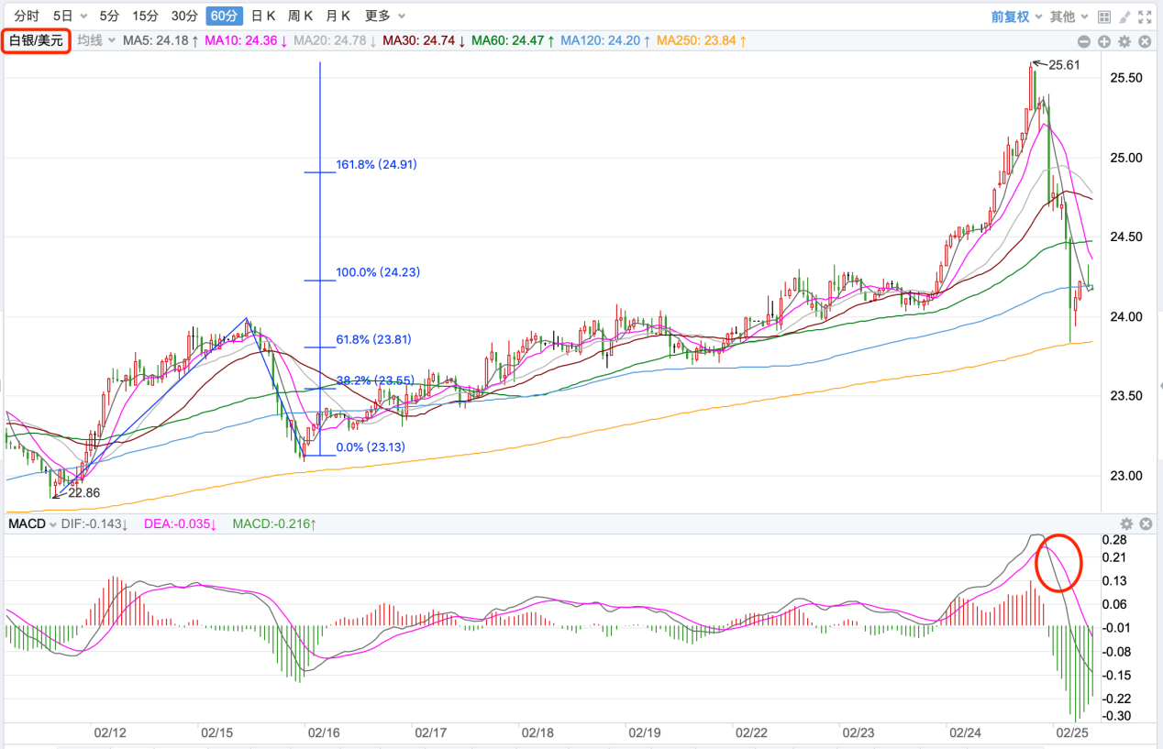1163x749 pixels.
Task: Remove the moving average overlay via X icon
Action: click(1146, 41)
